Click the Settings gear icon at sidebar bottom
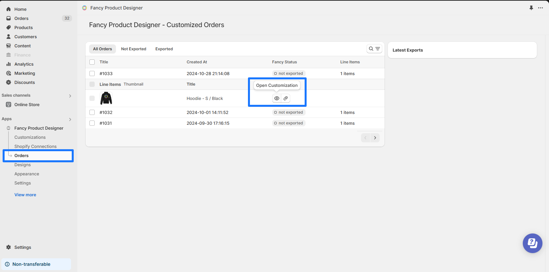 [9, 247]
